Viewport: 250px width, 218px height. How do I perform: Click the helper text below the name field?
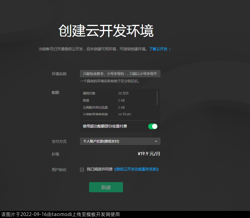pyautogui.click(x=110, y=81)
